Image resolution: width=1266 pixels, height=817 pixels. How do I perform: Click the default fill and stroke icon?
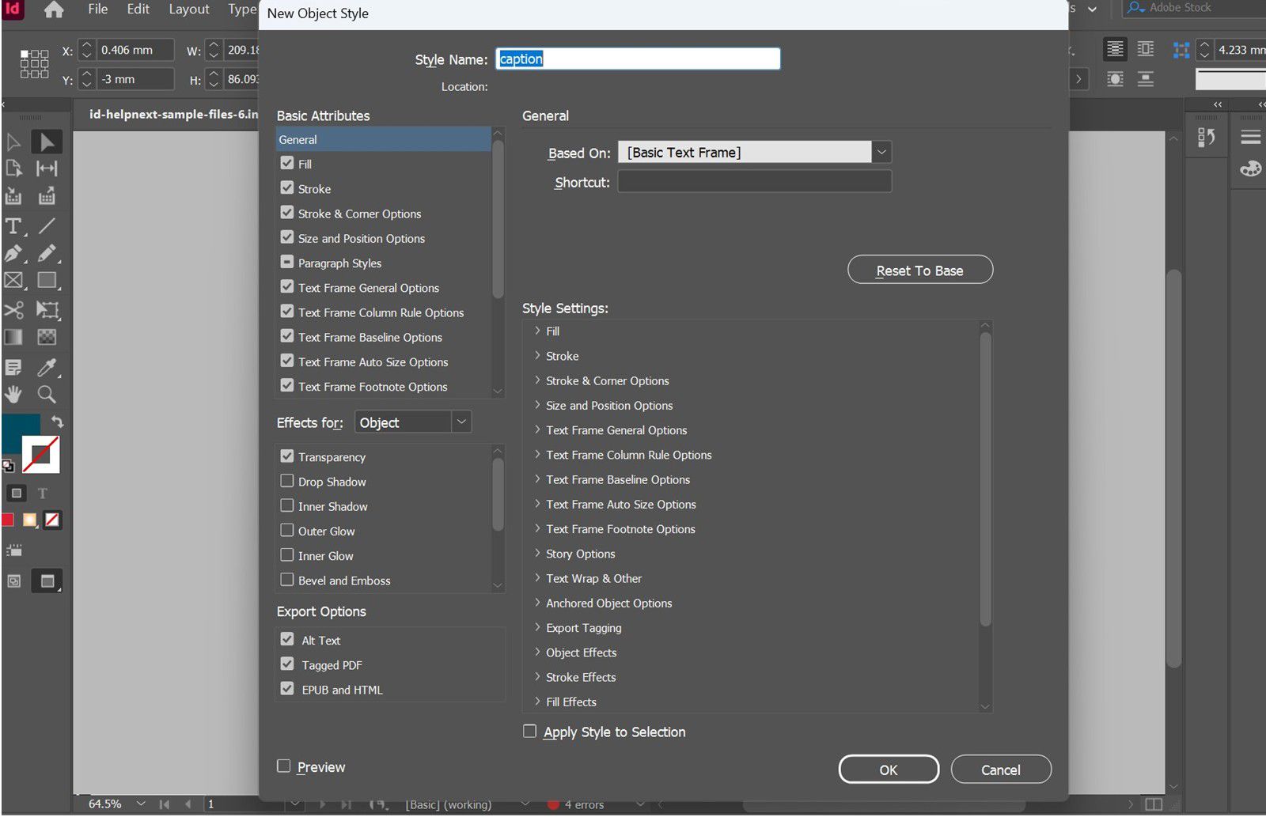8,466
